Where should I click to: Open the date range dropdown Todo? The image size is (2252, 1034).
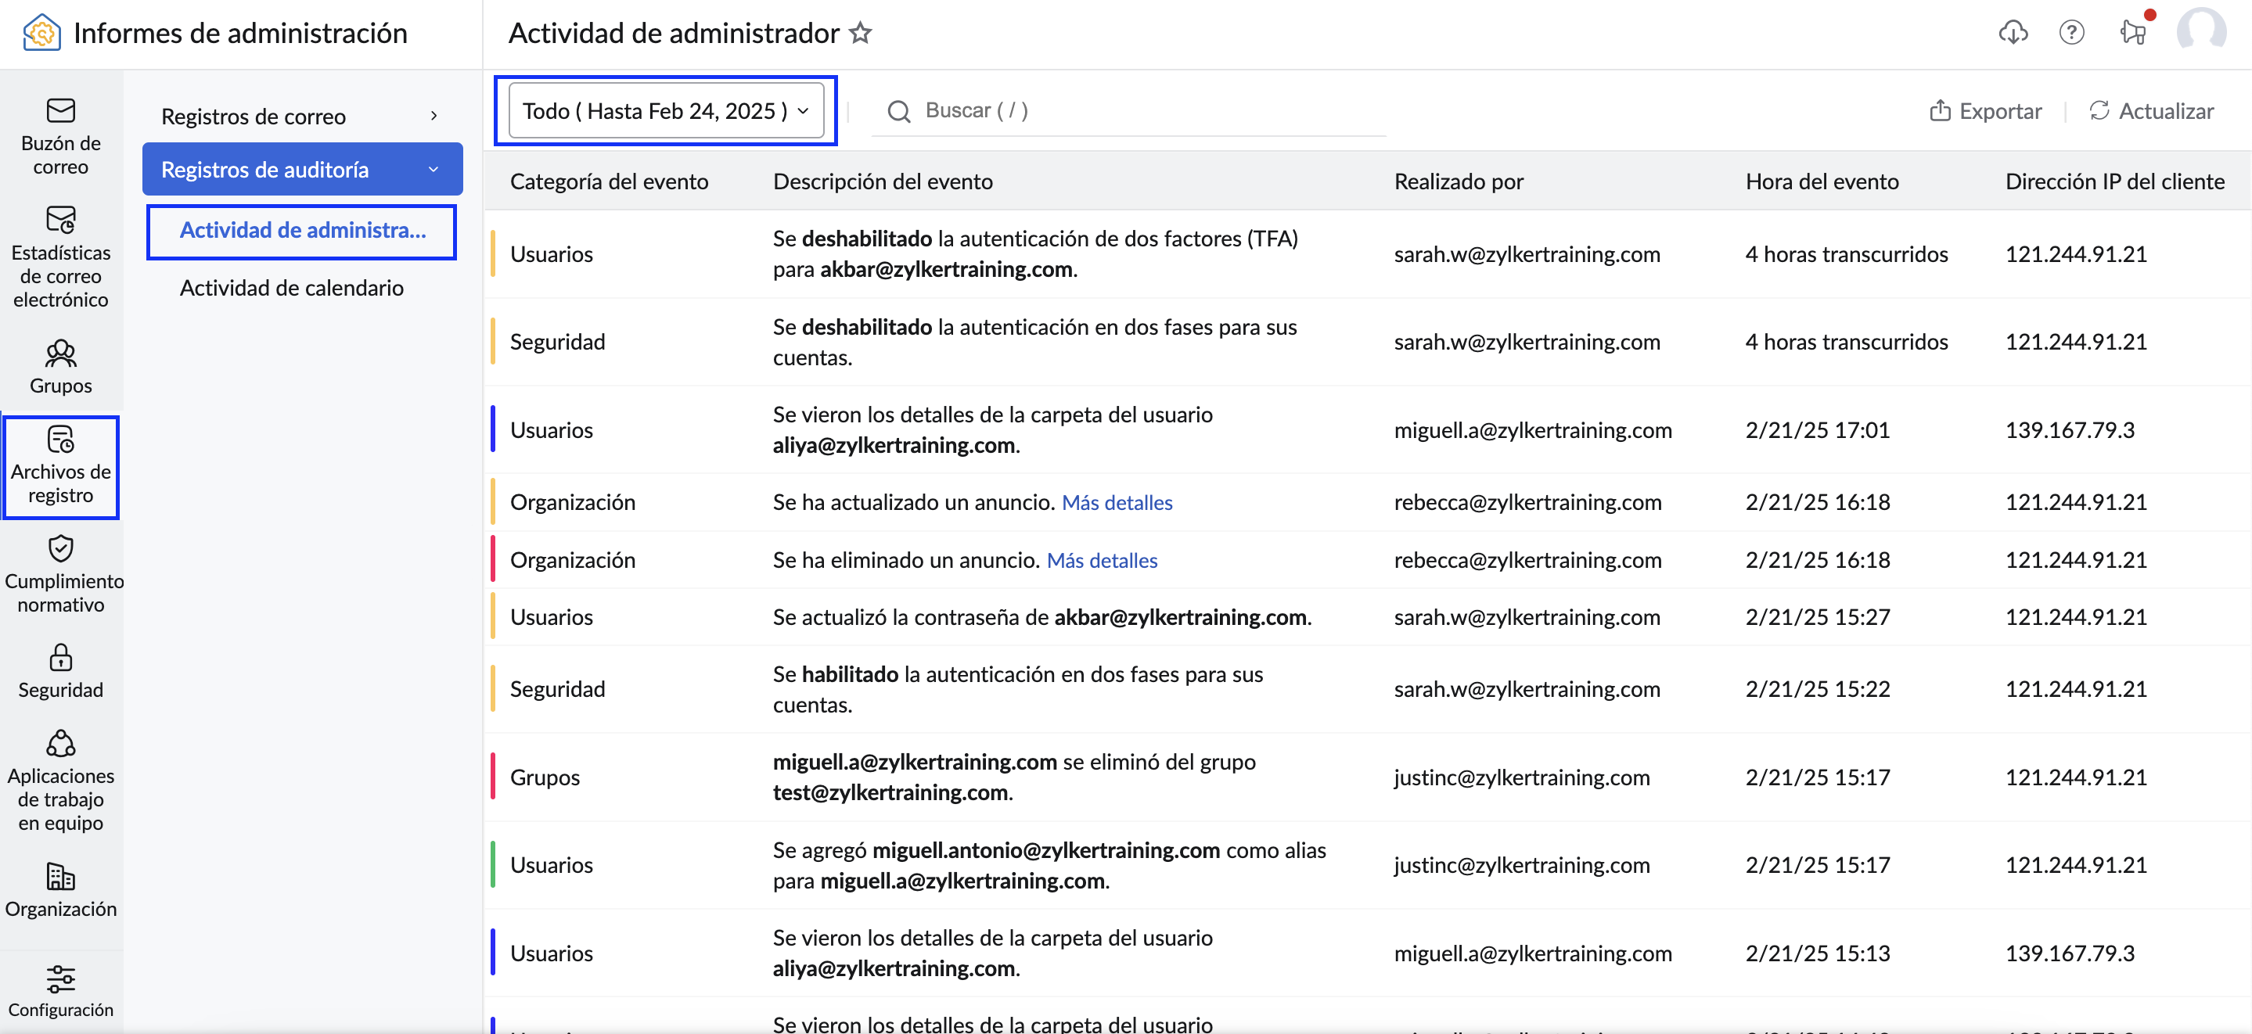click(666, 111)
